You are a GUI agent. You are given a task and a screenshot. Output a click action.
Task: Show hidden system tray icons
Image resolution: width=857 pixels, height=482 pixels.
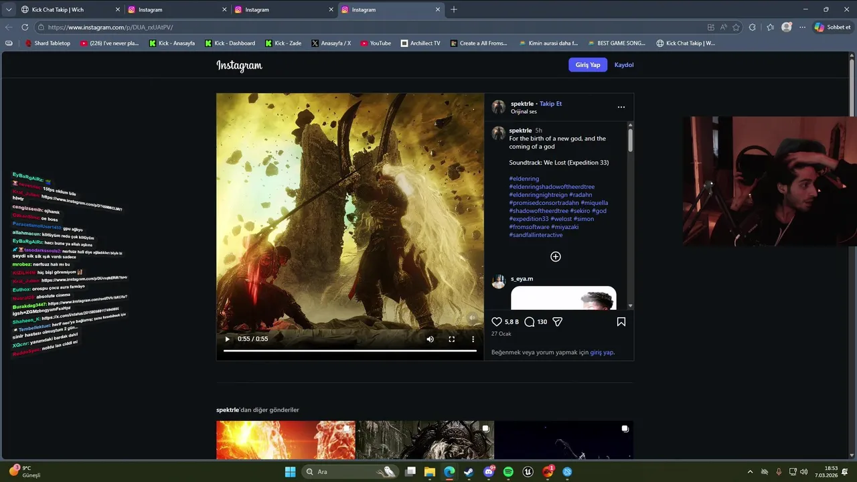coord(750,472)
